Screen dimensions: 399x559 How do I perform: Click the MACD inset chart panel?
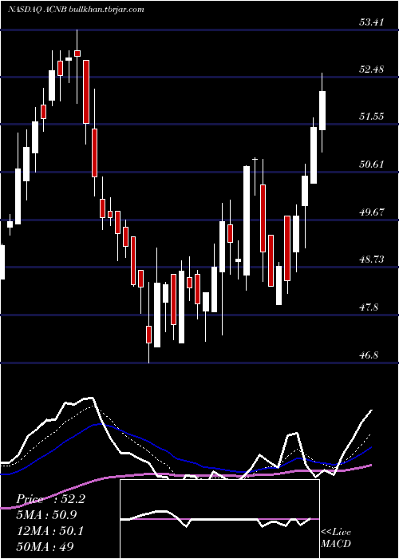click(x=219, y=519)
